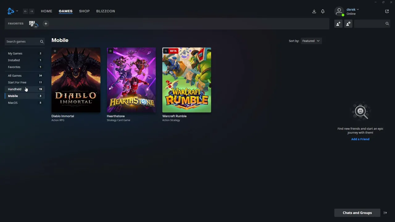
Task: Click the "Action Strategy" genre label
Action: click(x=171, y=120)
